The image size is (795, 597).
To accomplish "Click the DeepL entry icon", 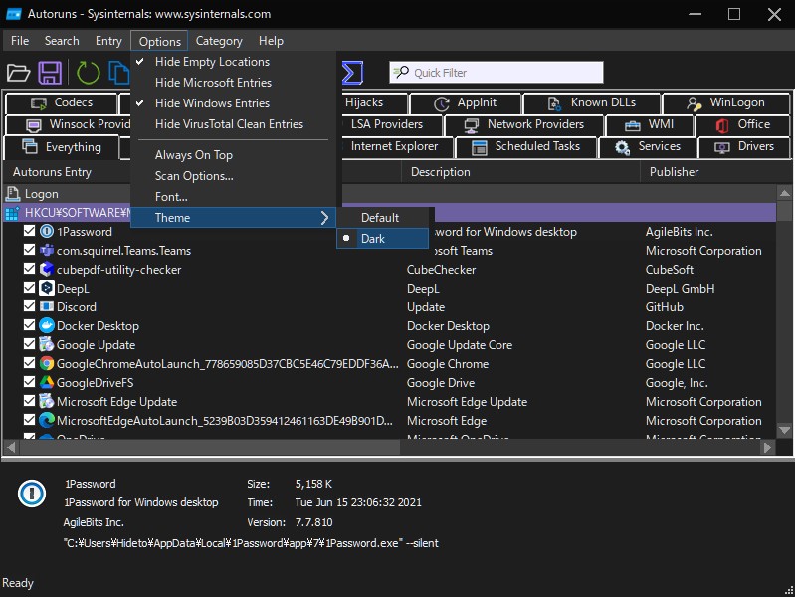I will click(47, 288).
